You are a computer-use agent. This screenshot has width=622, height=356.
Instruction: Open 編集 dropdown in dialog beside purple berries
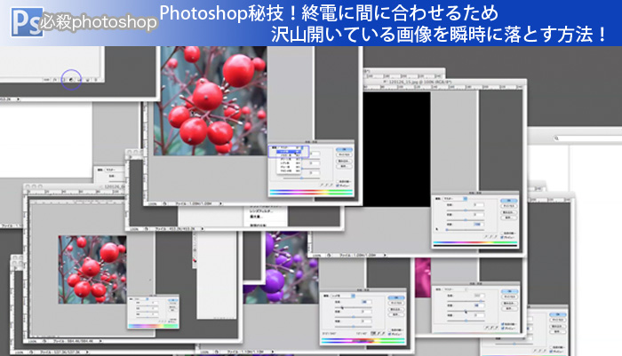[343, 296]
